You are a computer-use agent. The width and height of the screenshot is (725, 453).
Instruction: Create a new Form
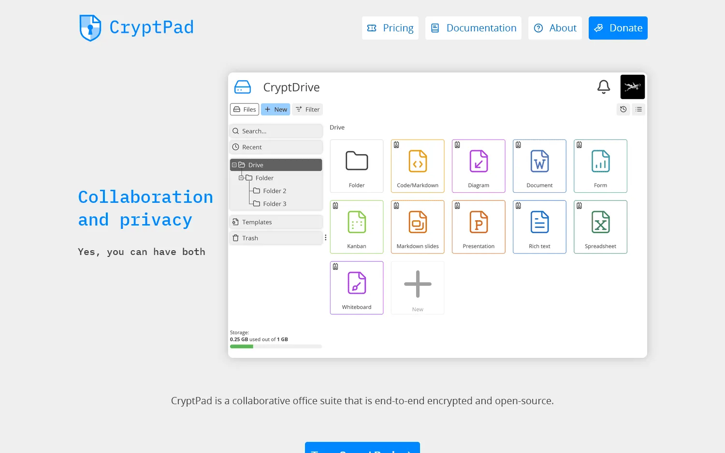600,166
